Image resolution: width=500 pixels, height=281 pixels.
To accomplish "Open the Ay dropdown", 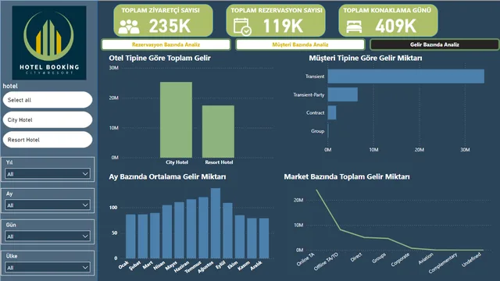I will tap(48, 205).
